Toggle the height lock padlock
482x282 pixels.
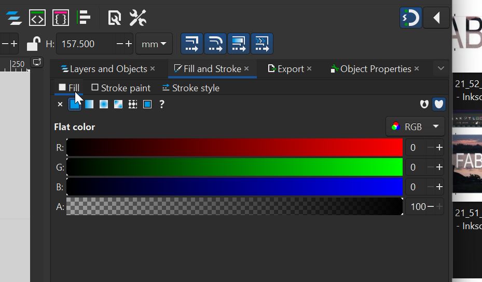pos(34,44)
